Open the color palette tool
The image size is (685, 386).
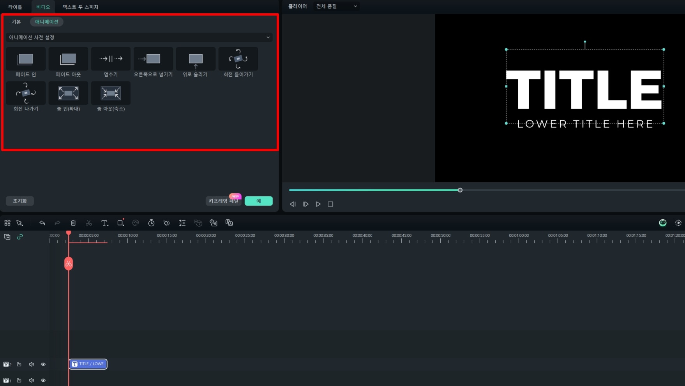point(136,223)
